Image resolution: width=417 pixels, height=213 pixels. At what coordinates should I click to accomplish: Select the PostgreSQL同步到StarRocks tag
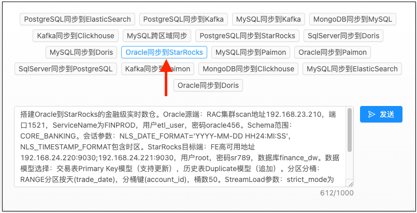coord(248,36)
